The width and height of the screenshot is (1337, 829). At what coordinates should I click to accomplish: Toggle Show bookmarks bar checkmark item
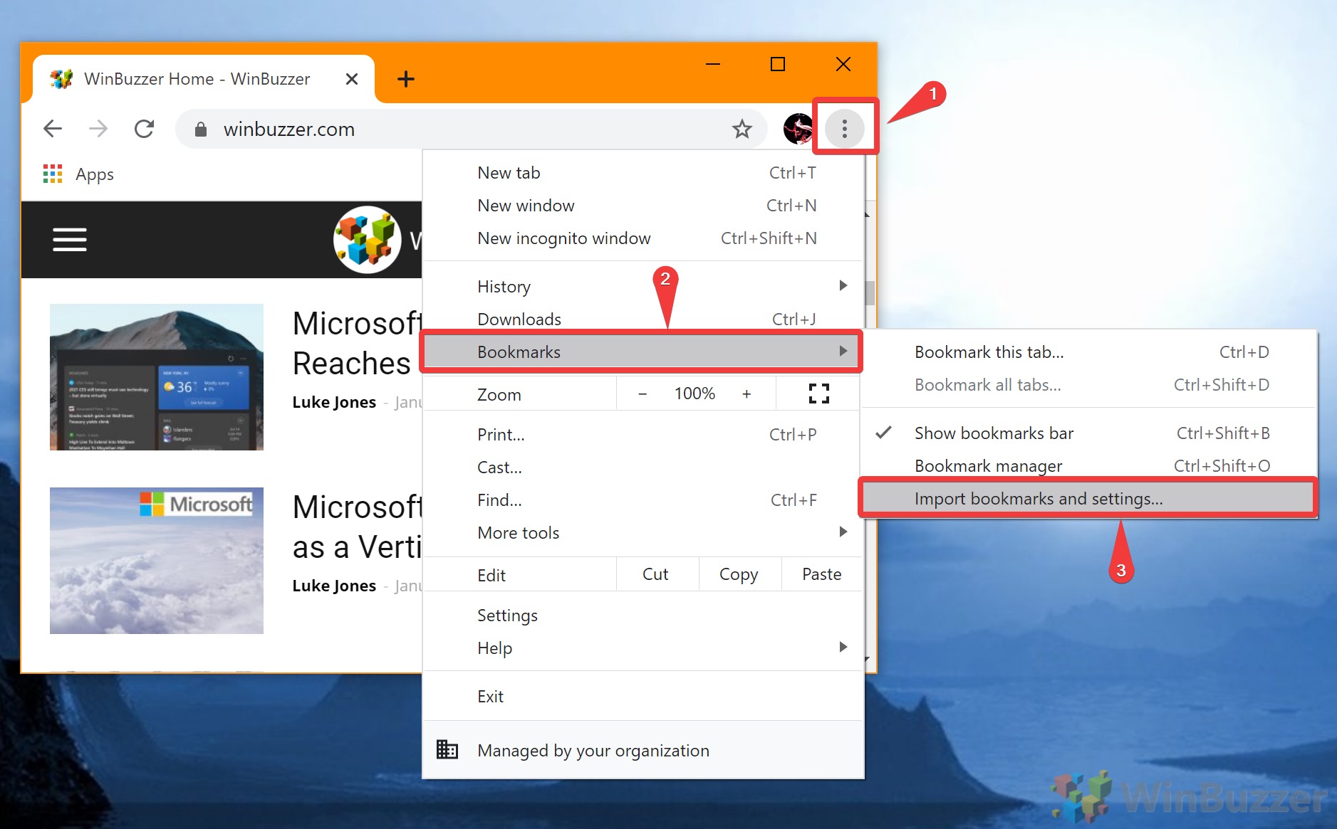pyautogui.click(x=1088, y=433)
